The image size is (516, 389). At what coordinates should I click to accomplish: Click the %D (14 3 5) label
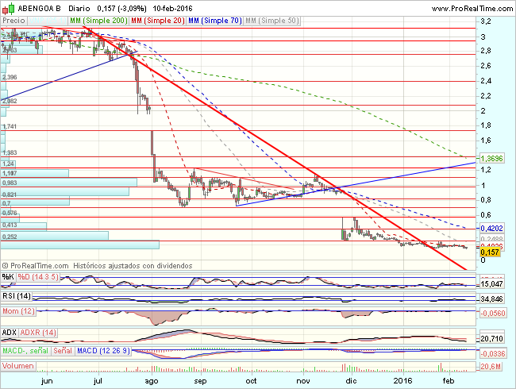(38, 277)
